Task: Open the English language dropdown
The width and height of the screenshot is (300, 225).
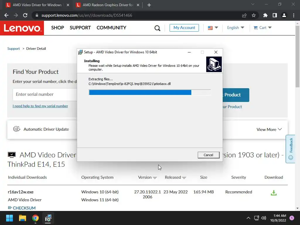Action: click(236, 28)
